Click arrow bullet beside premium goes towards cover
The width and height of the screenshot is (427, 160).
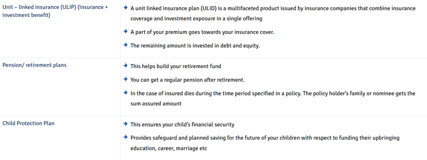pos(125,32)
